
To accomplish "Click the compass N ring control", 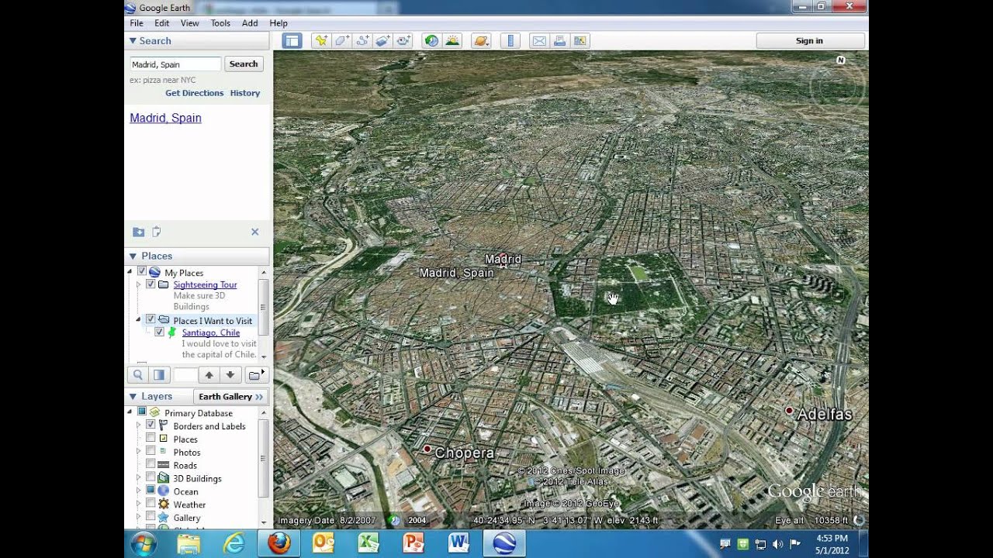I will click(x=840, y=60).
